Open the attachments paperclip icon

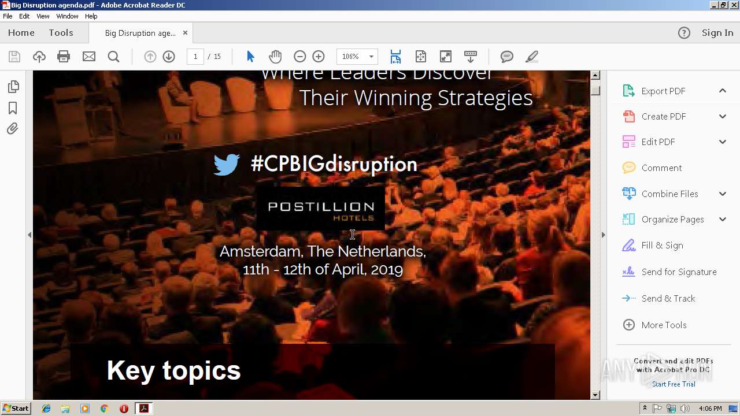tap(13, 129)
